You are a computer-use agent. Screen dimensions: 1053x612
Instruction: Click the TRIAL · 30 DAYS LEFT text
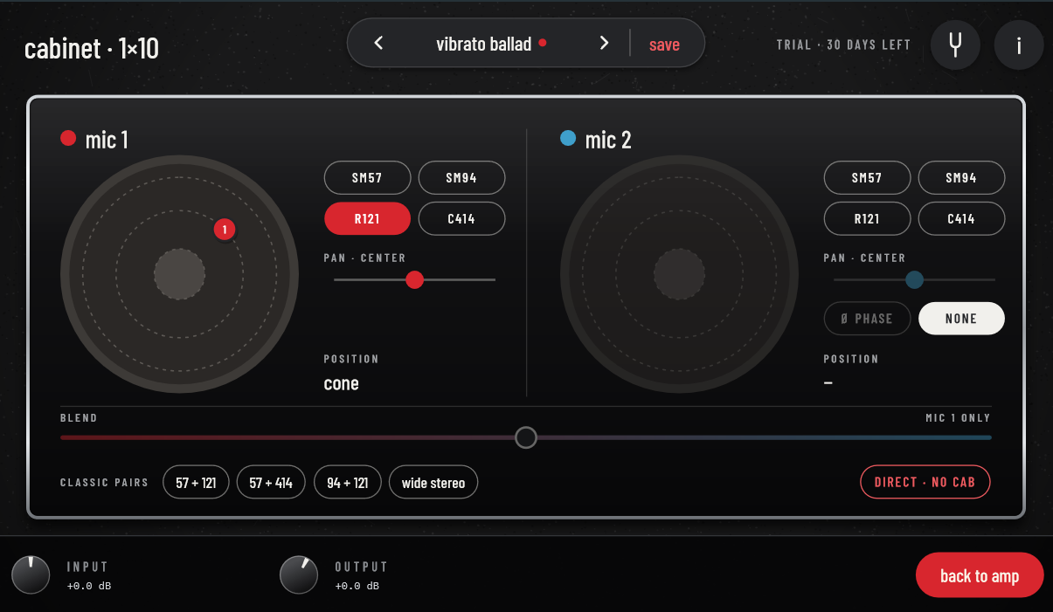[843, 45]
